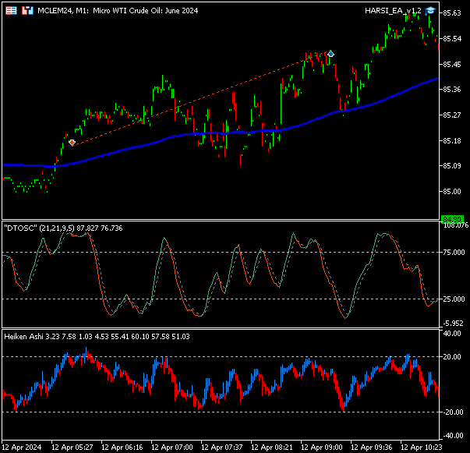
Task: Click the 40.00 Heiken Ashi scale value
Action: 452,334
